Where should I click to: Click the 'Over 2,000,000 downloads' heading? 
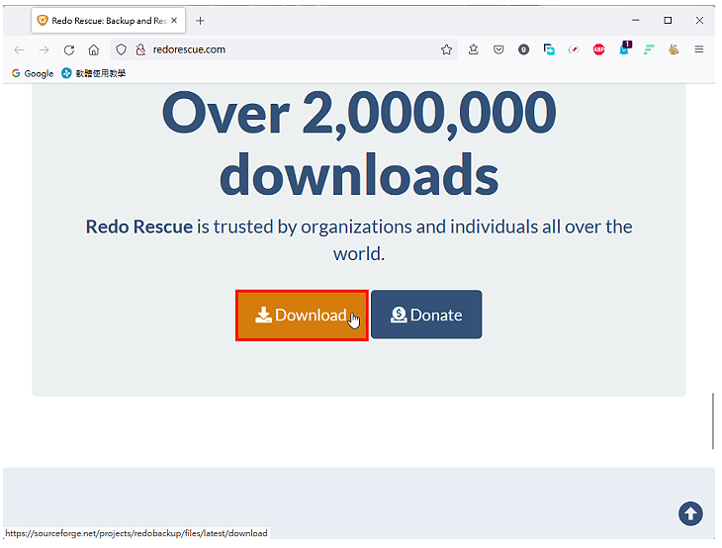pyautogui.click(x=359, y=143)
